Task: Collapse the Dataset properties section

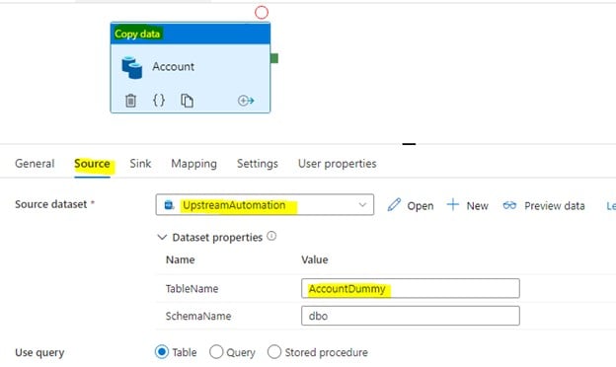Action: pos(162,237)
